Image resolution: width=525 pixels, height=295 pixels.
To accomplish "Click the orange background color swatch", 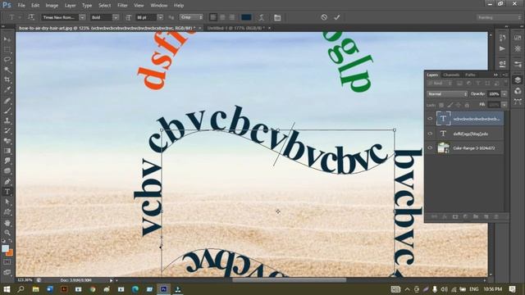I will (x=10, y=253).
